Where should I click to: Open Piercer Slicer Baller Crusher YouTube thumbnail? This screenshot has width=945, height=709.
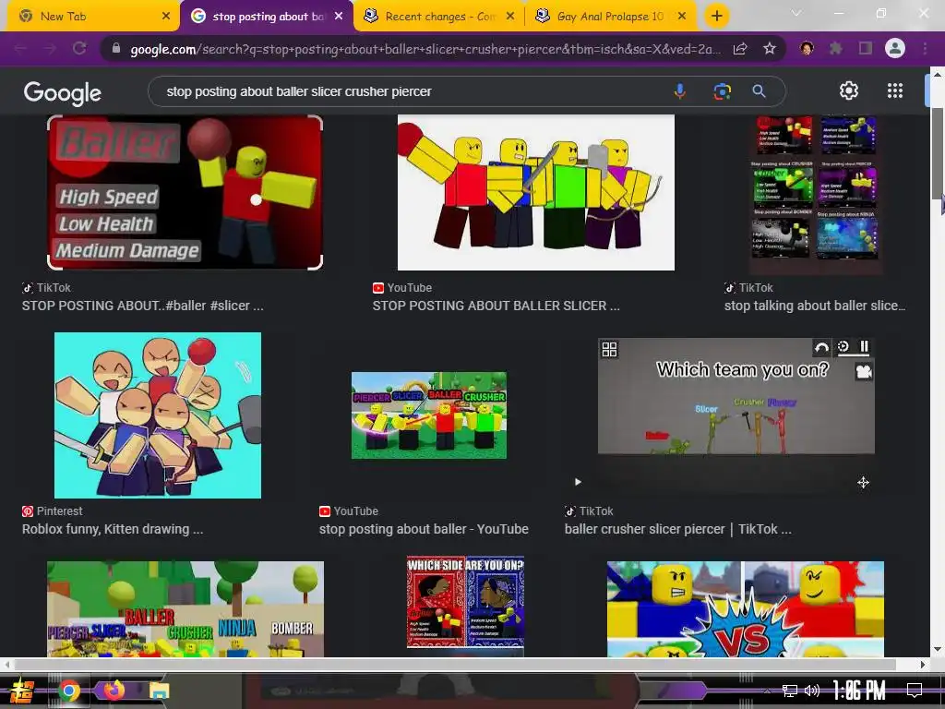[429, 415]
